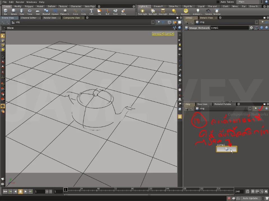The image size is (269, 201).
Task: Open the Edit menu
Action: pos(11,2)
